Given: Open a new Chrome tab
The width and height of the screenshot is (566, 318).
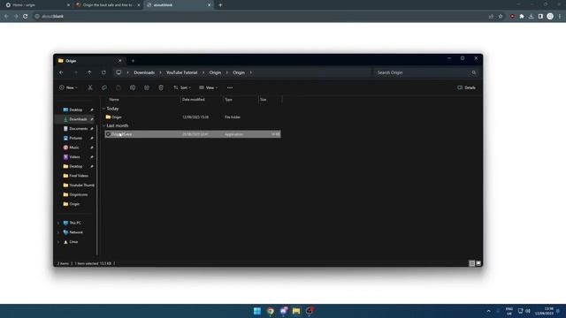Looking at the screenshot, I should 220,5.
